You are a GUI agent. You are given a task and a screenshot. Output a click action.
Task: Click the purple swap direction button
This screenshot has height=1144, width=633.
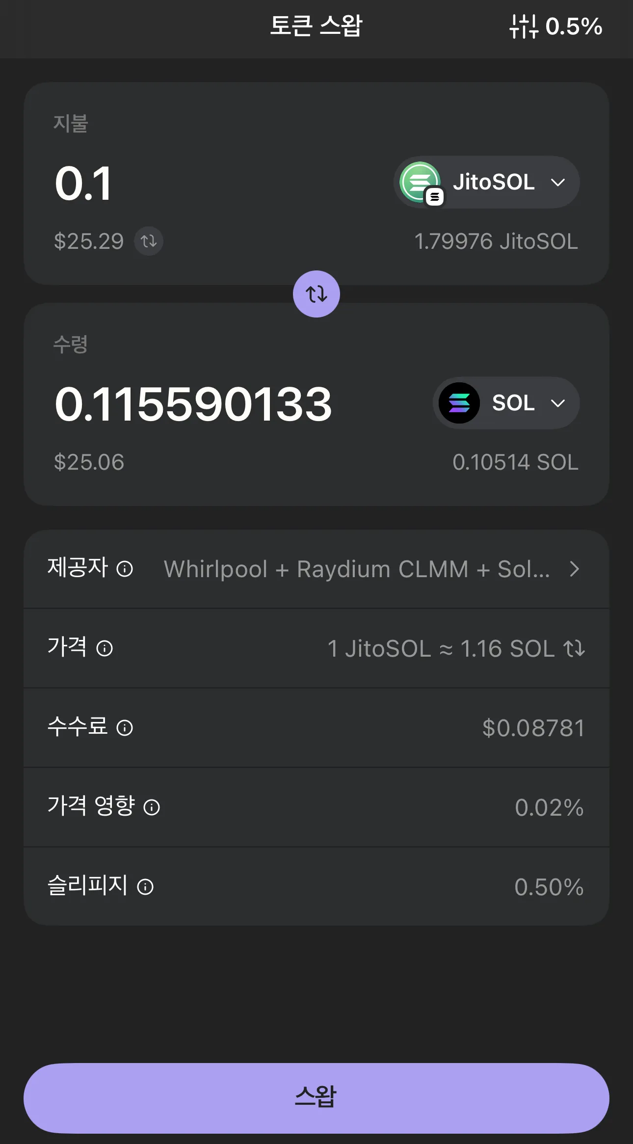click(316, 294)
